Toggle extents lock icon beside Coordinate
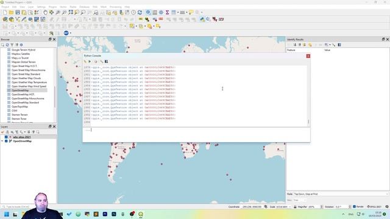390x219 pixels. pos(266,207)
